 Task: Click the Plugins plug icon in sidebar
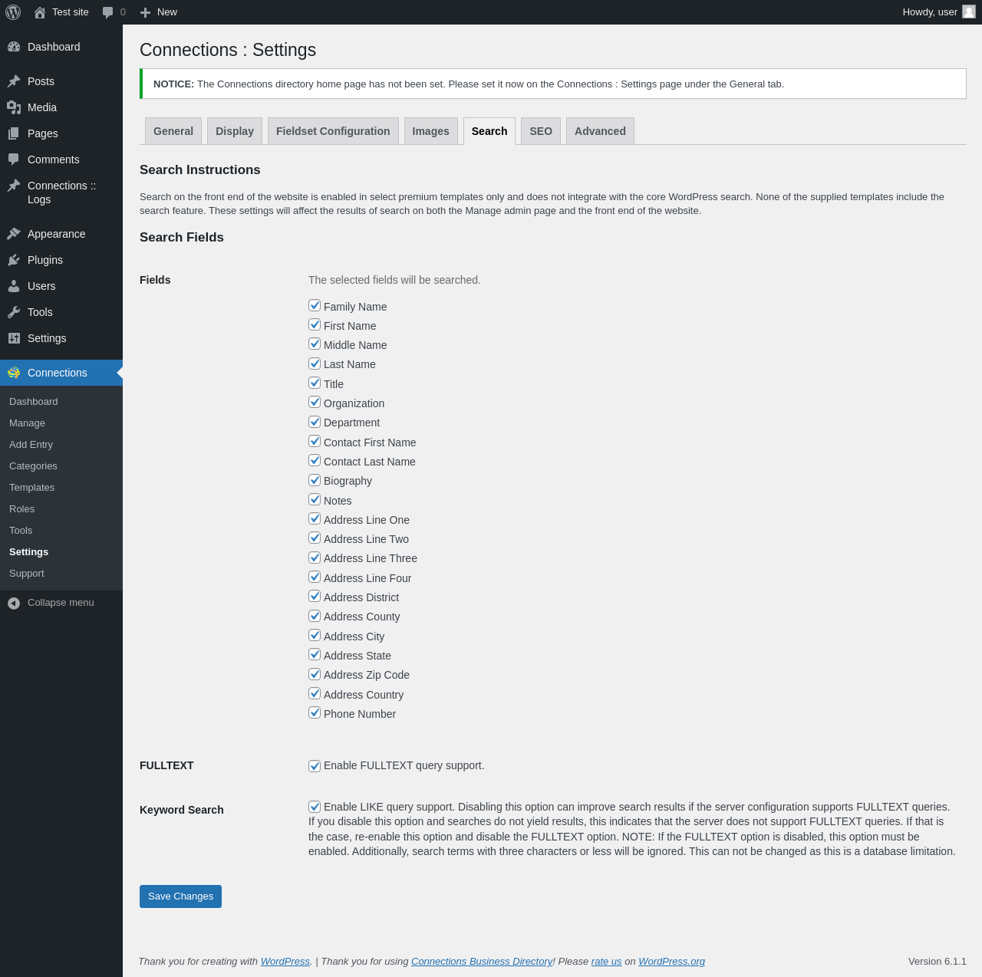pyautogui.click(x=14, y=260)
